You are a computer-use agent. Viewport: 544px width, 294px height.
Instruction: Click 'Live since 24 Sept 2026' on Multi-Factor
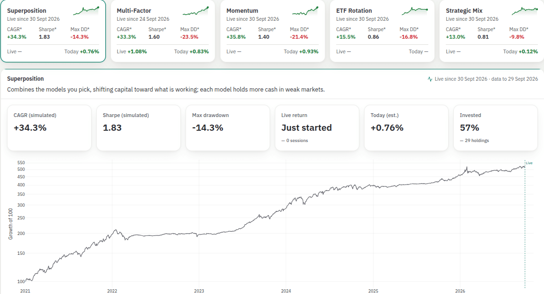tap(143, 19)
